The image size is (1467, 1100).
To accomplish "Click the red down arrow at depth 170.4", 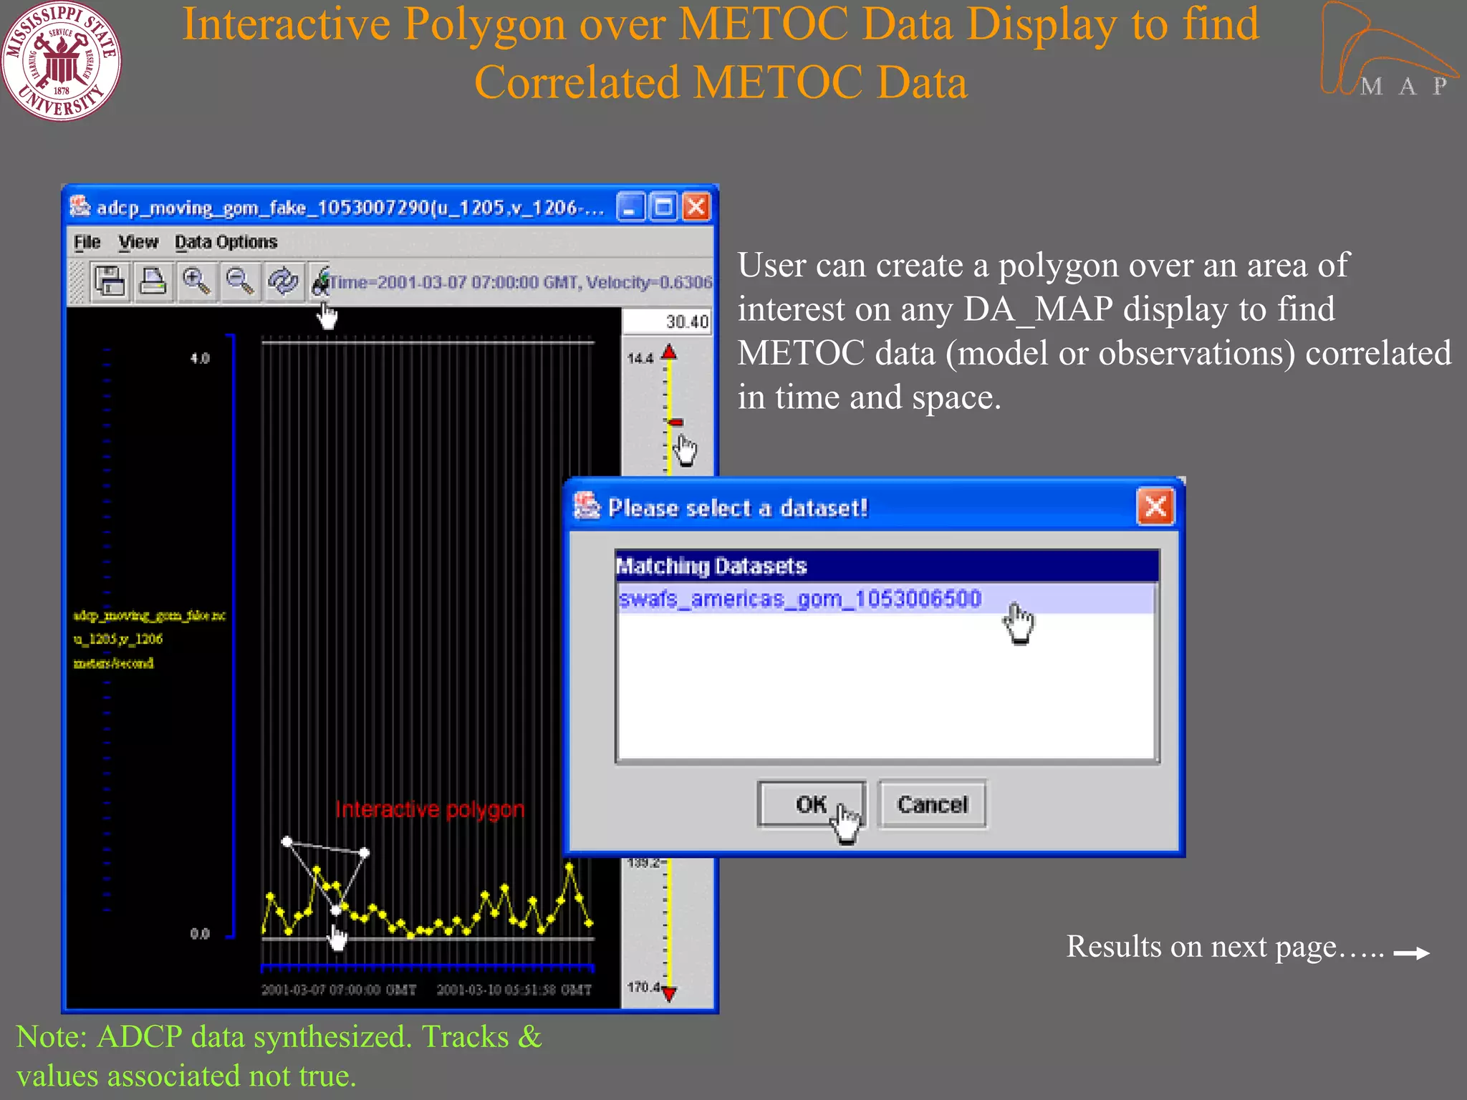I will coord(669,993).
